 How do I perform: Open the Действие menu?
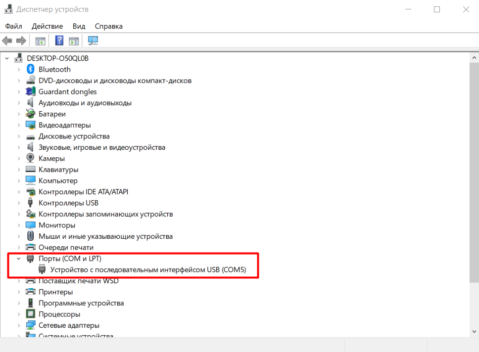pyautogui.click(x=47, y=26)
